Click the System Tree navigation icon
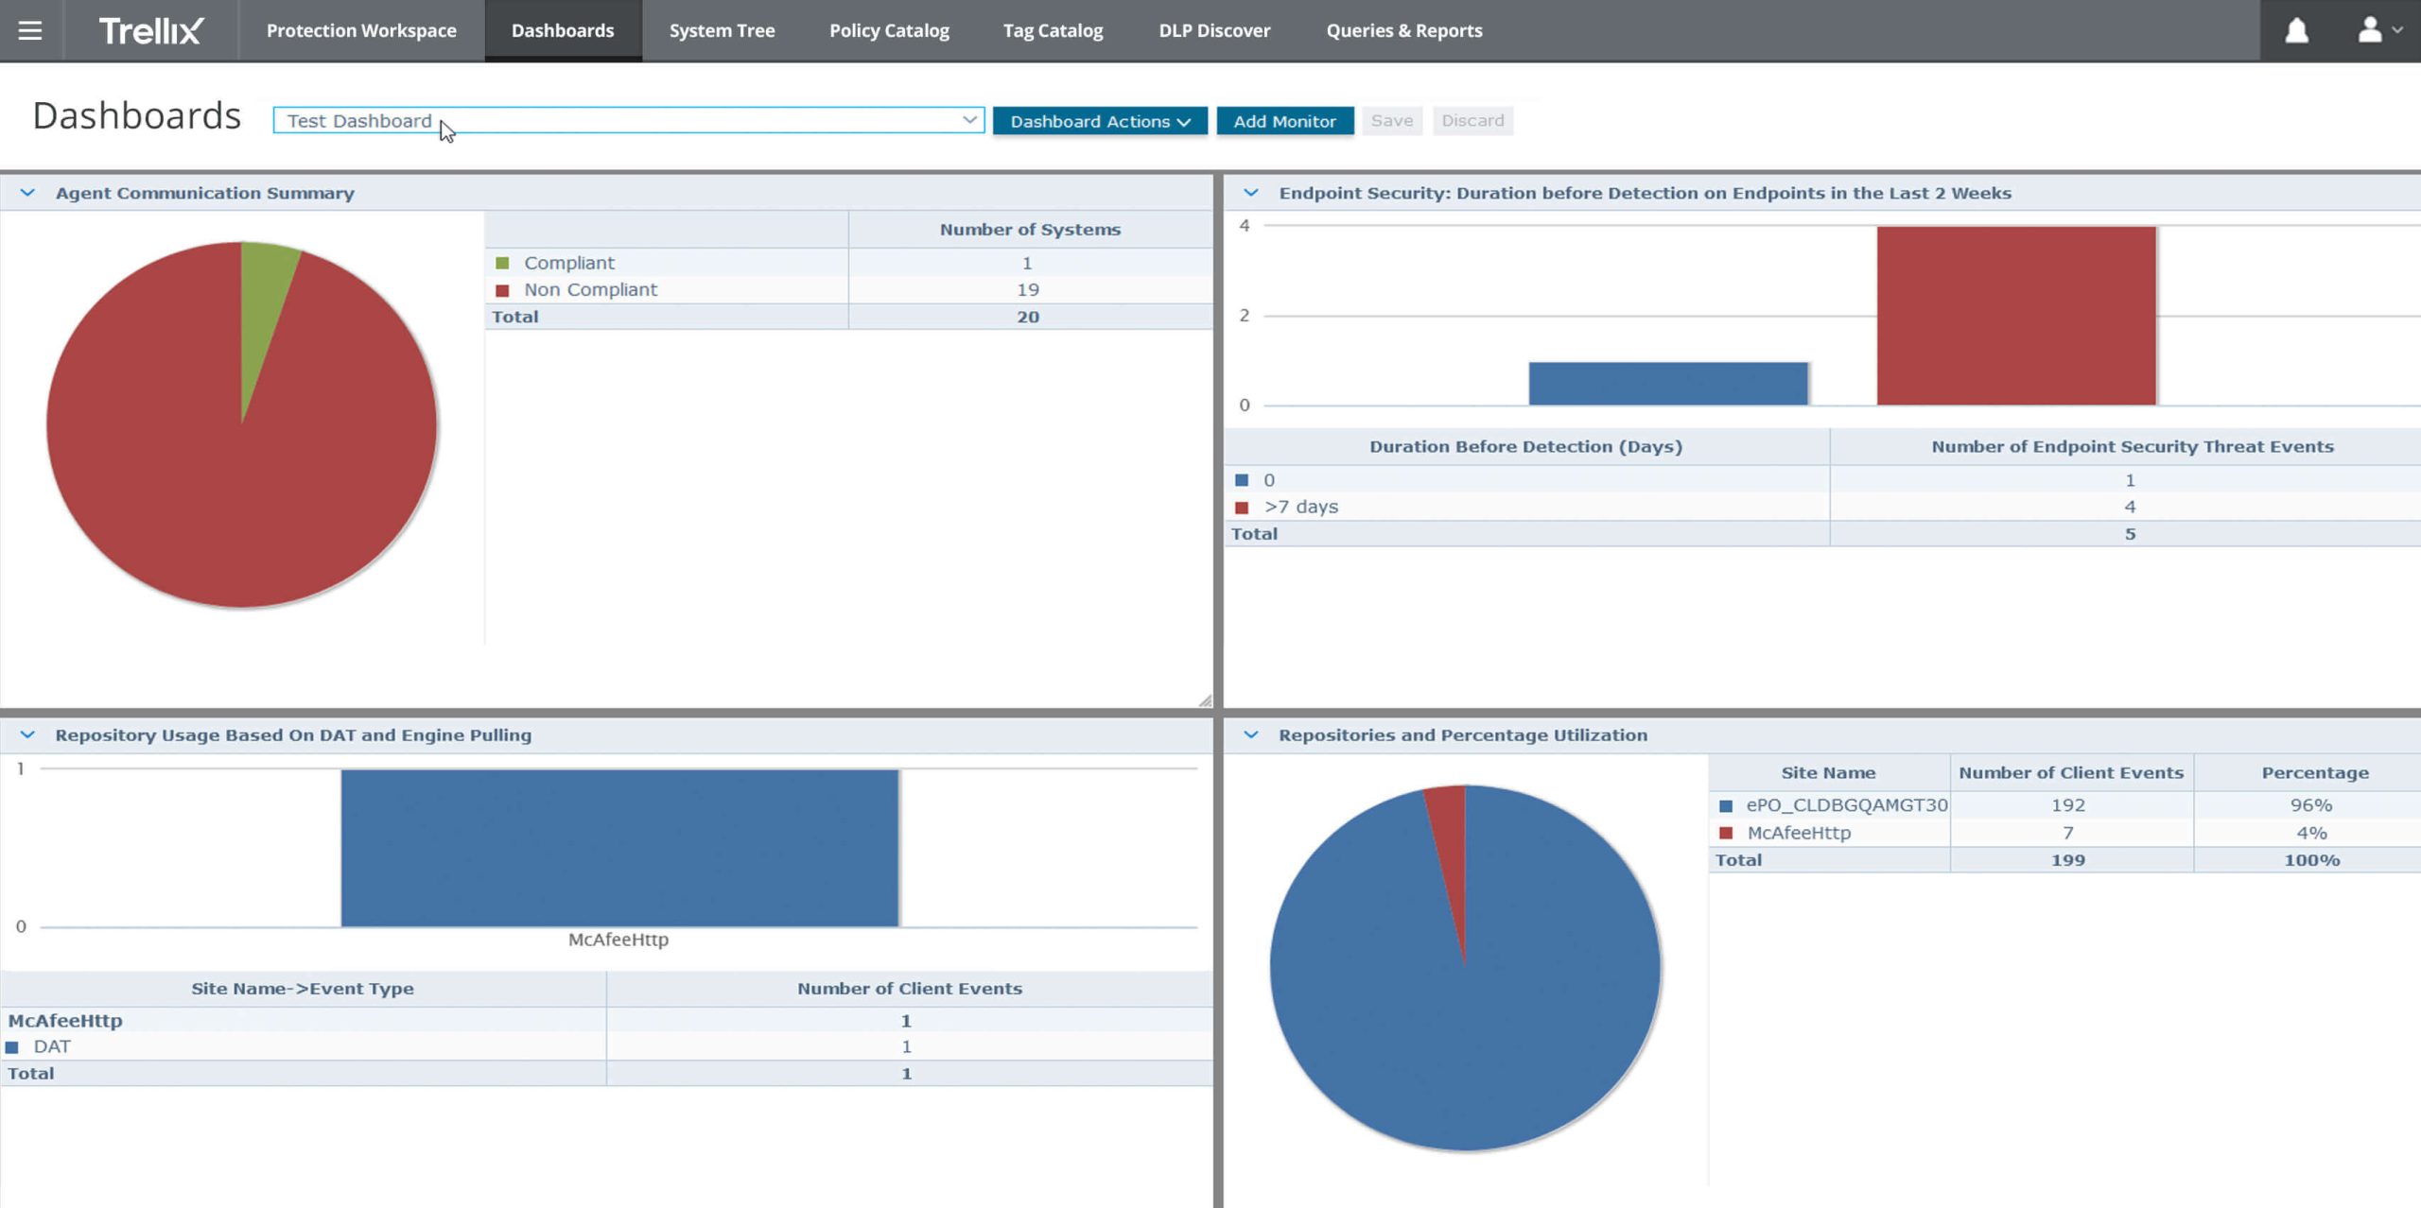Screen dimensions: 2421x1208 [723, 29]
